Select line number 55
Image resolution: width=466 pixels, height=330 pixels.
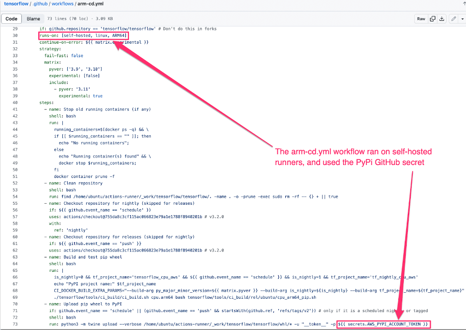pyautogui.click(x=15, y=204)
